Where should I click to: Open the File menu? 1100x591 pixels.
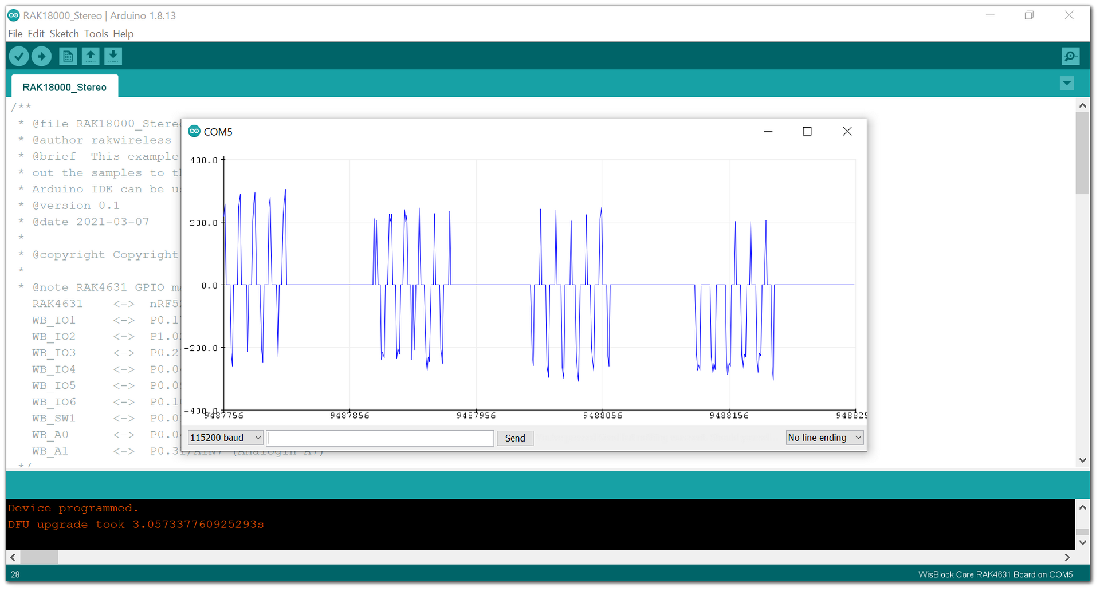[15, 34]
